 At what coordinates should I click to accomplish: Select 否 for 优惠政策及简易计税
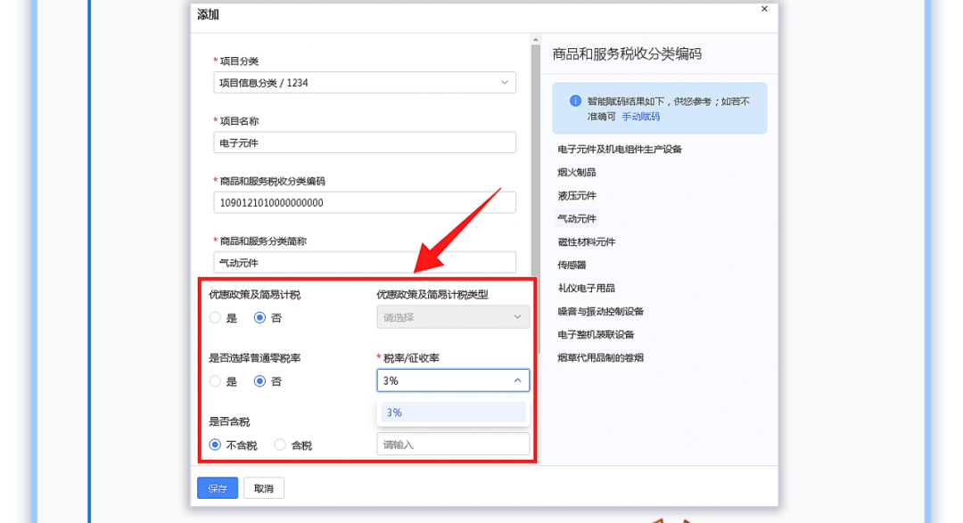(259, 318)
